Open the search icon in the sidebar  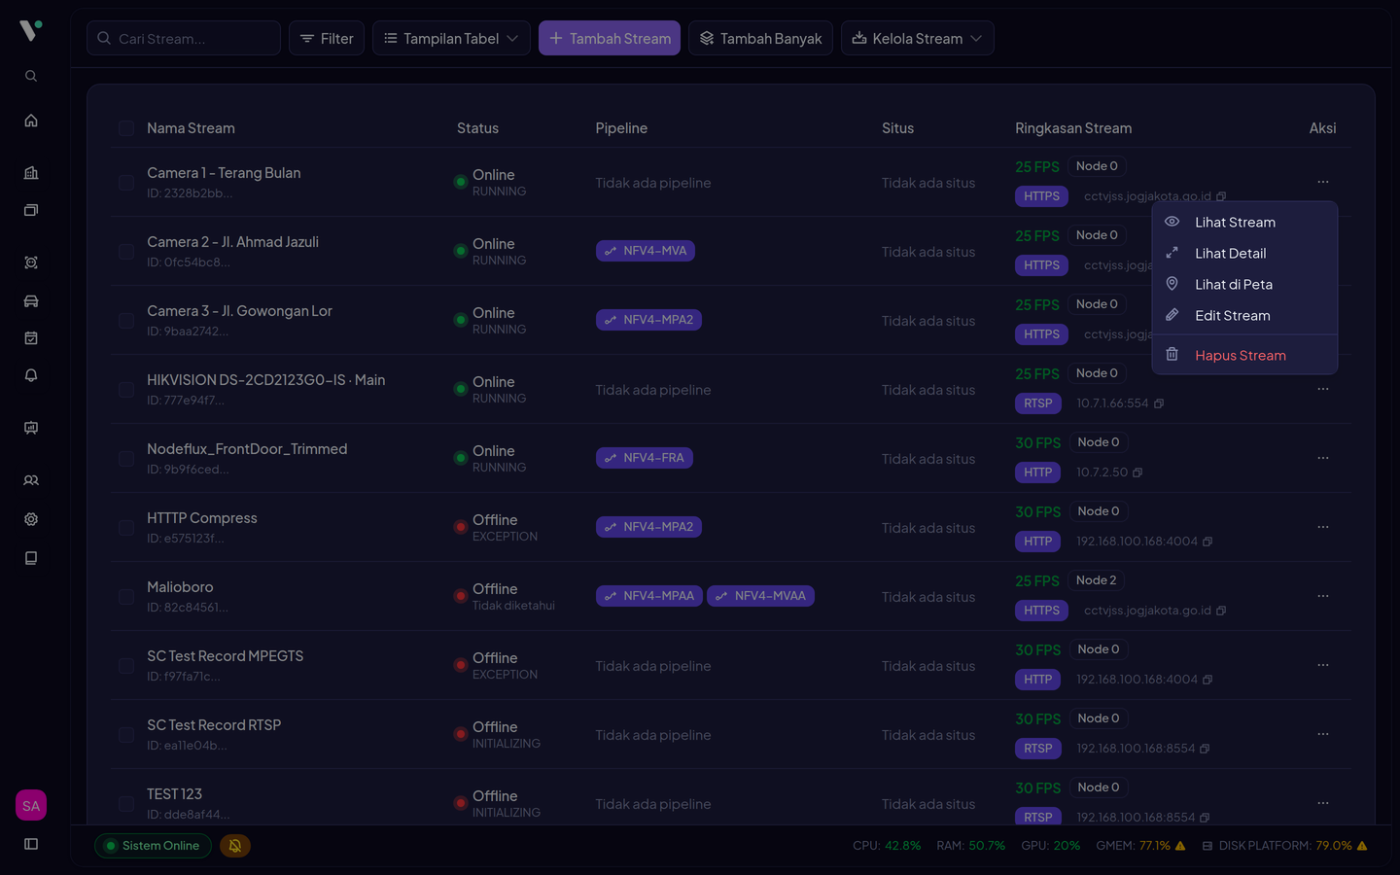pyautogui.click(x=31, y=76)
